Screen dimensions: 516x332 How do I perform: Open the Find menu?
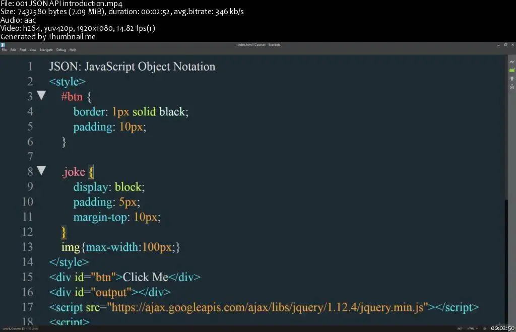23,50
